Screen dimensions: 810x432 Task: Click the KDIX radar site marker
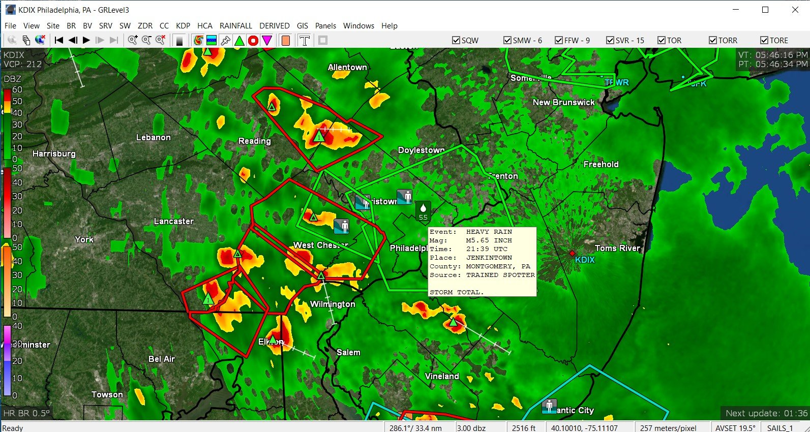tap(572, 253)
